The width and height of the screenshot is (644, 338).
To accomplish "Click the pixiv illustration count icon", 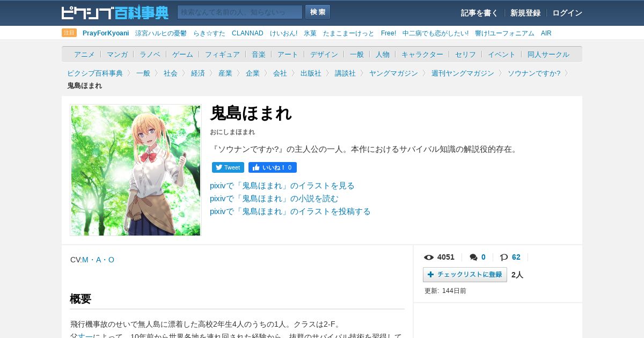I will [x=504, y=258].
